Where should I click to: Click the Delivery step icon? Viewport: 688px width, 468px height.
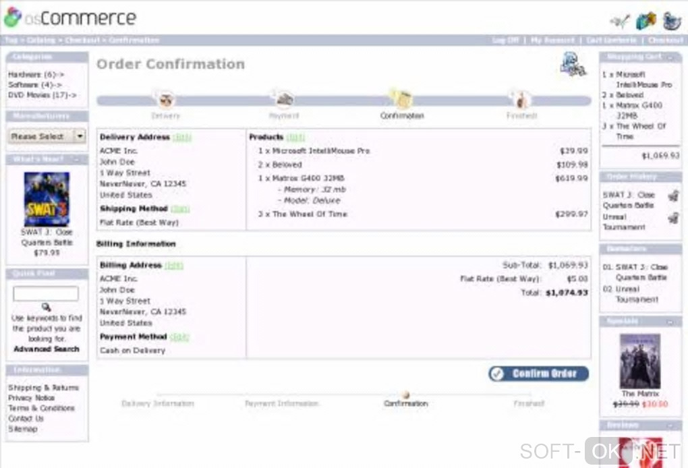[166, 100]
